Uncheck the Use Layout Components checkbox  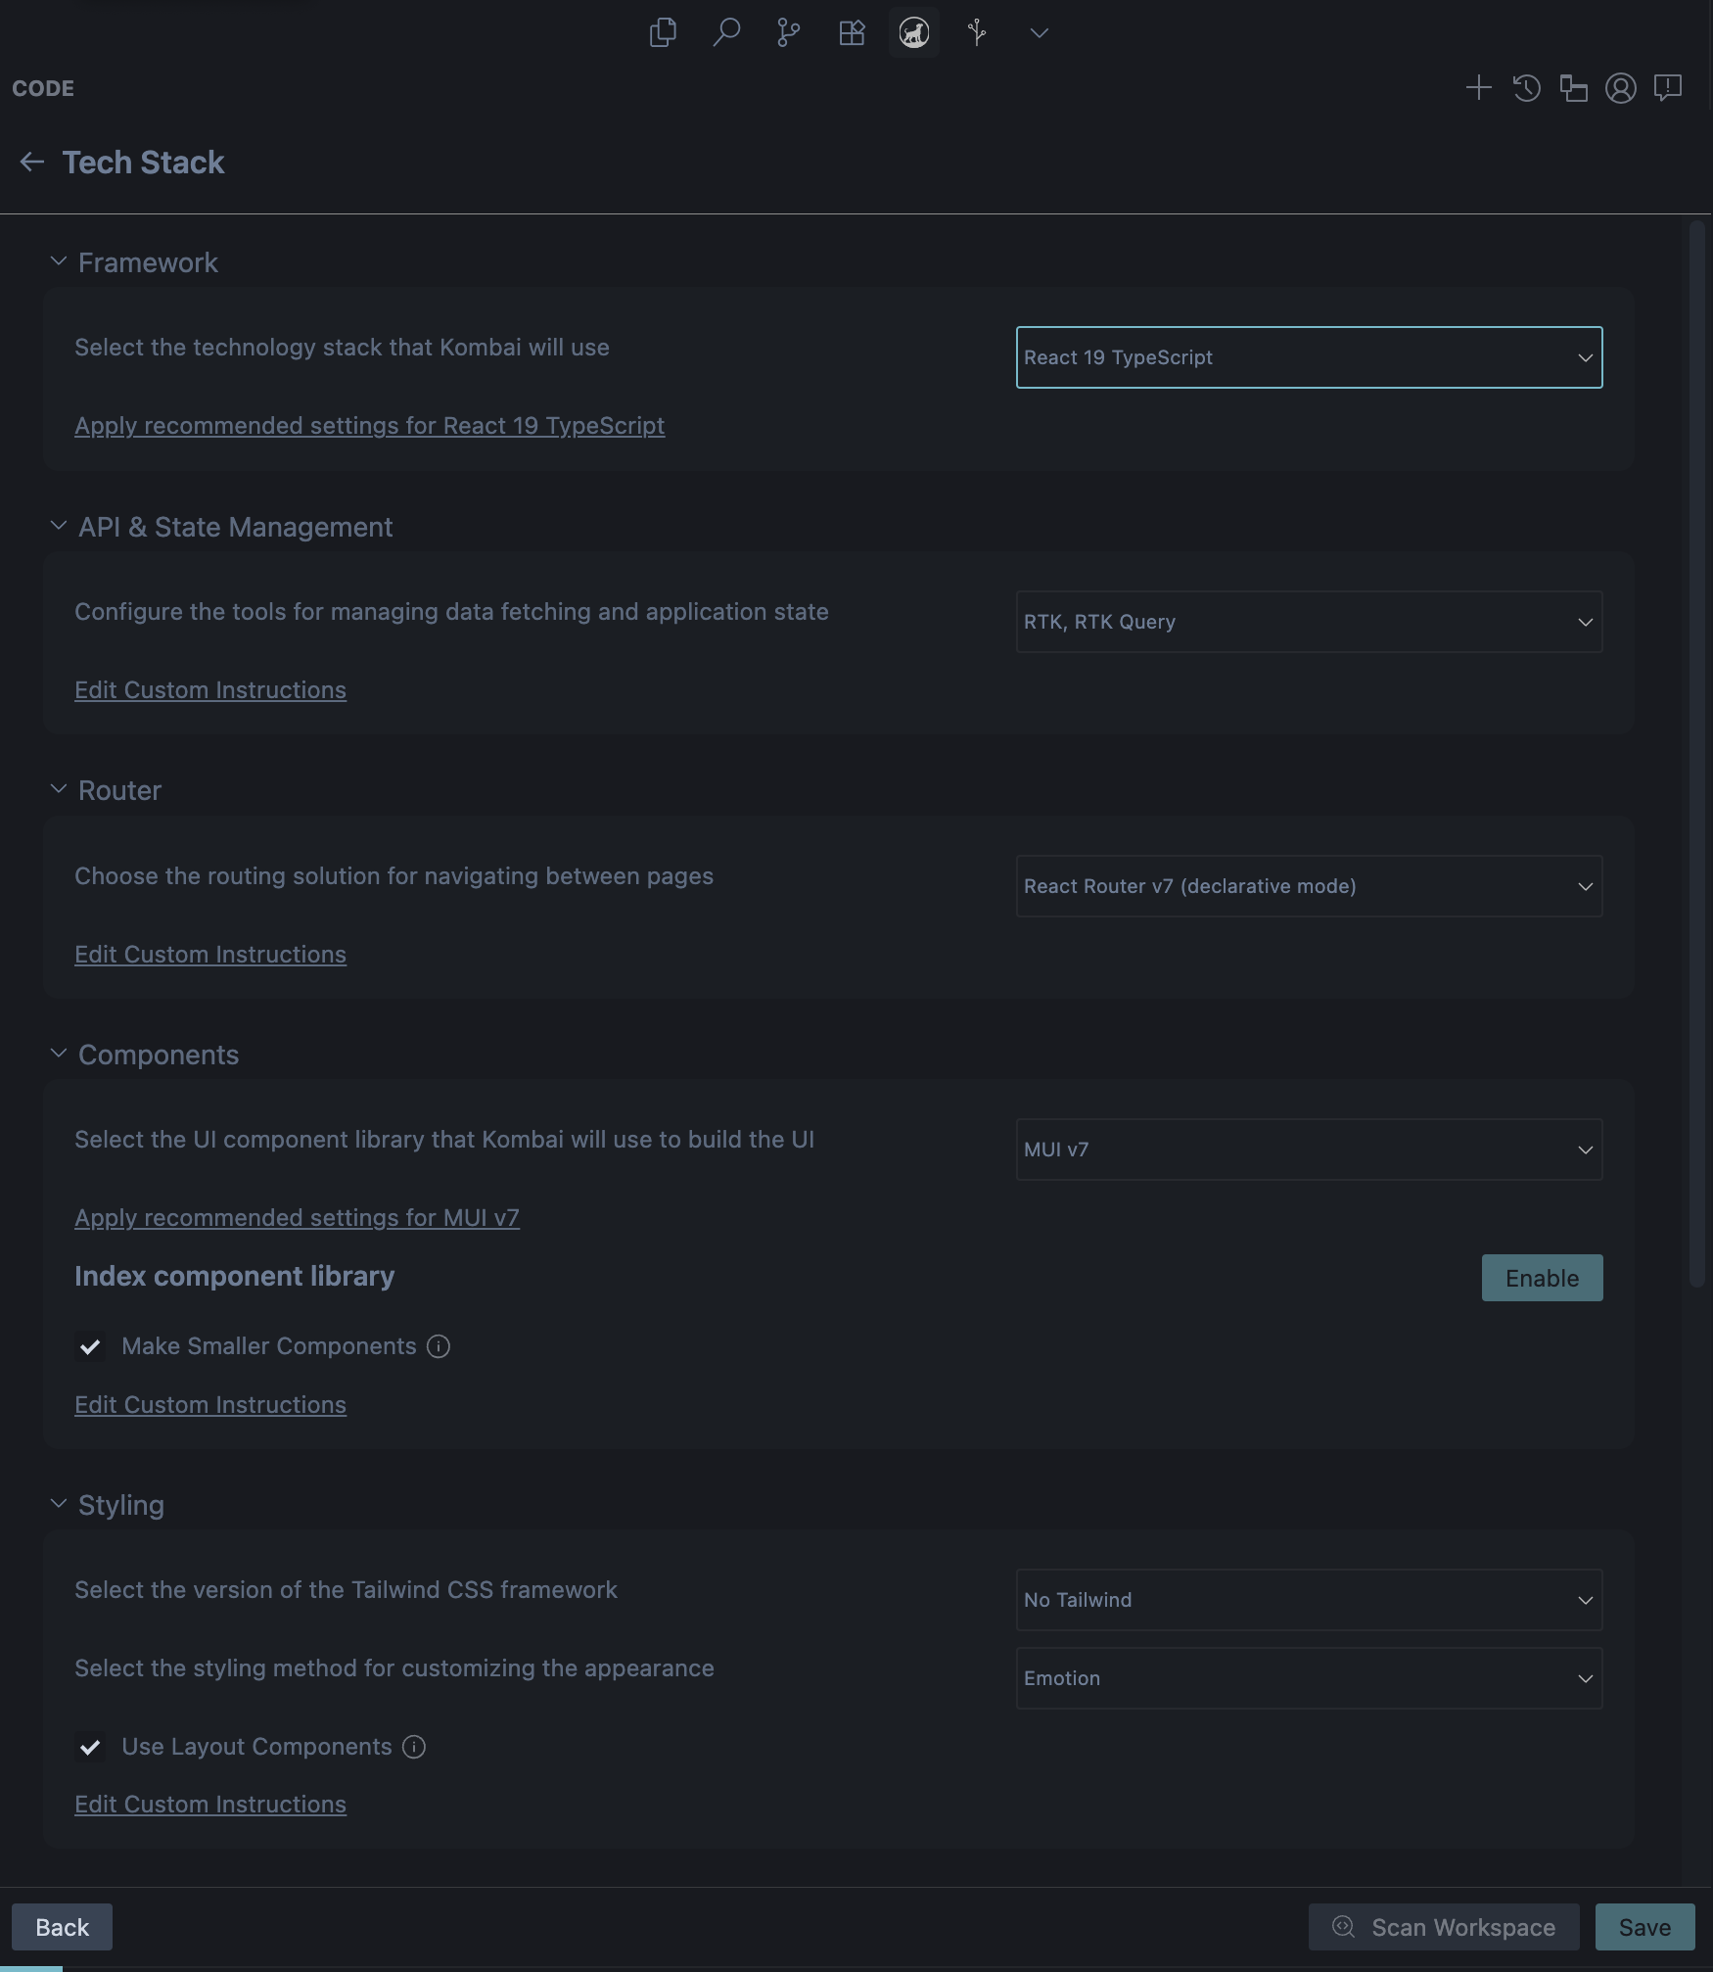point(90,1747)
